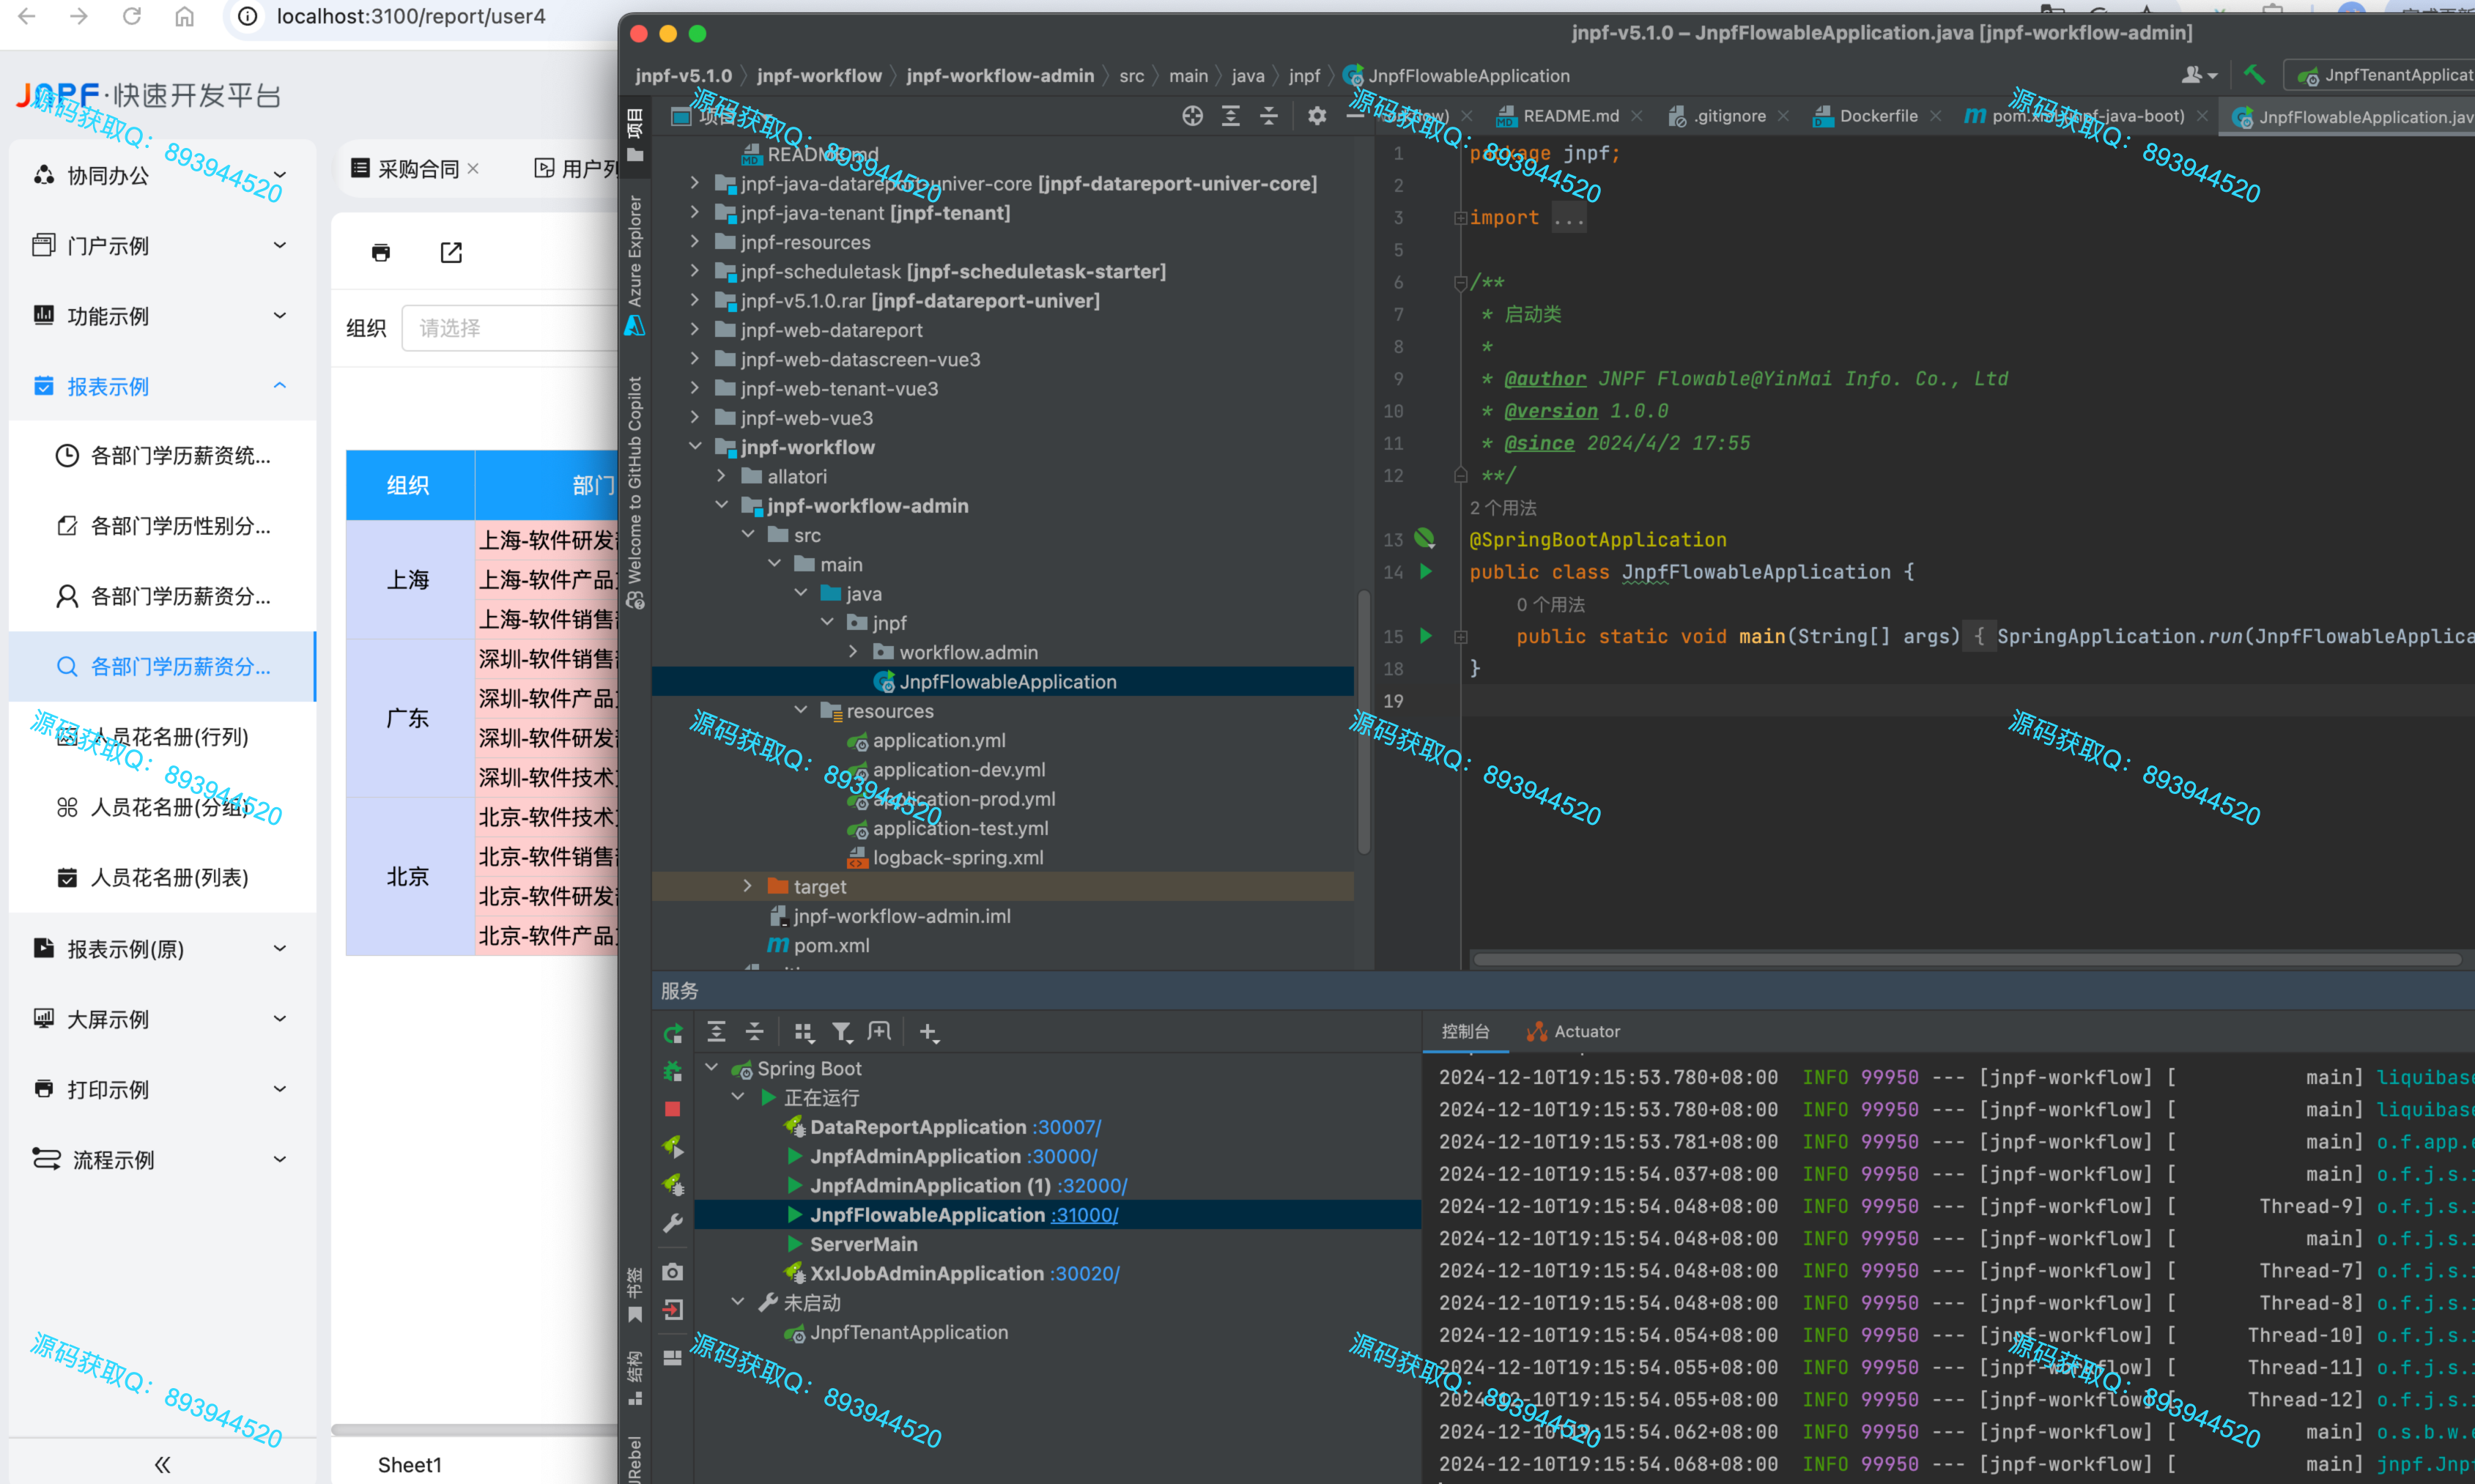The height and width of the screenshot is (1484, 2475).
Task: Select application-dev.yml in project tree
Action: coord(958,770)
